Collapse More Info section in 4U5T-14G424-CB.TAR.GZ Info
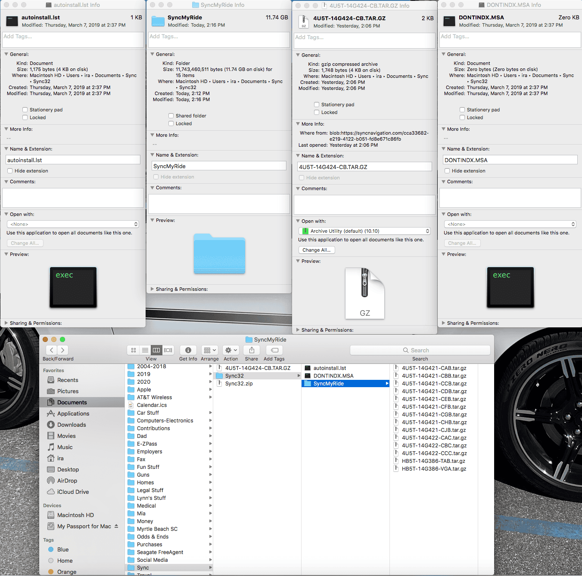 pyautogui.click(x=298, y=124)
